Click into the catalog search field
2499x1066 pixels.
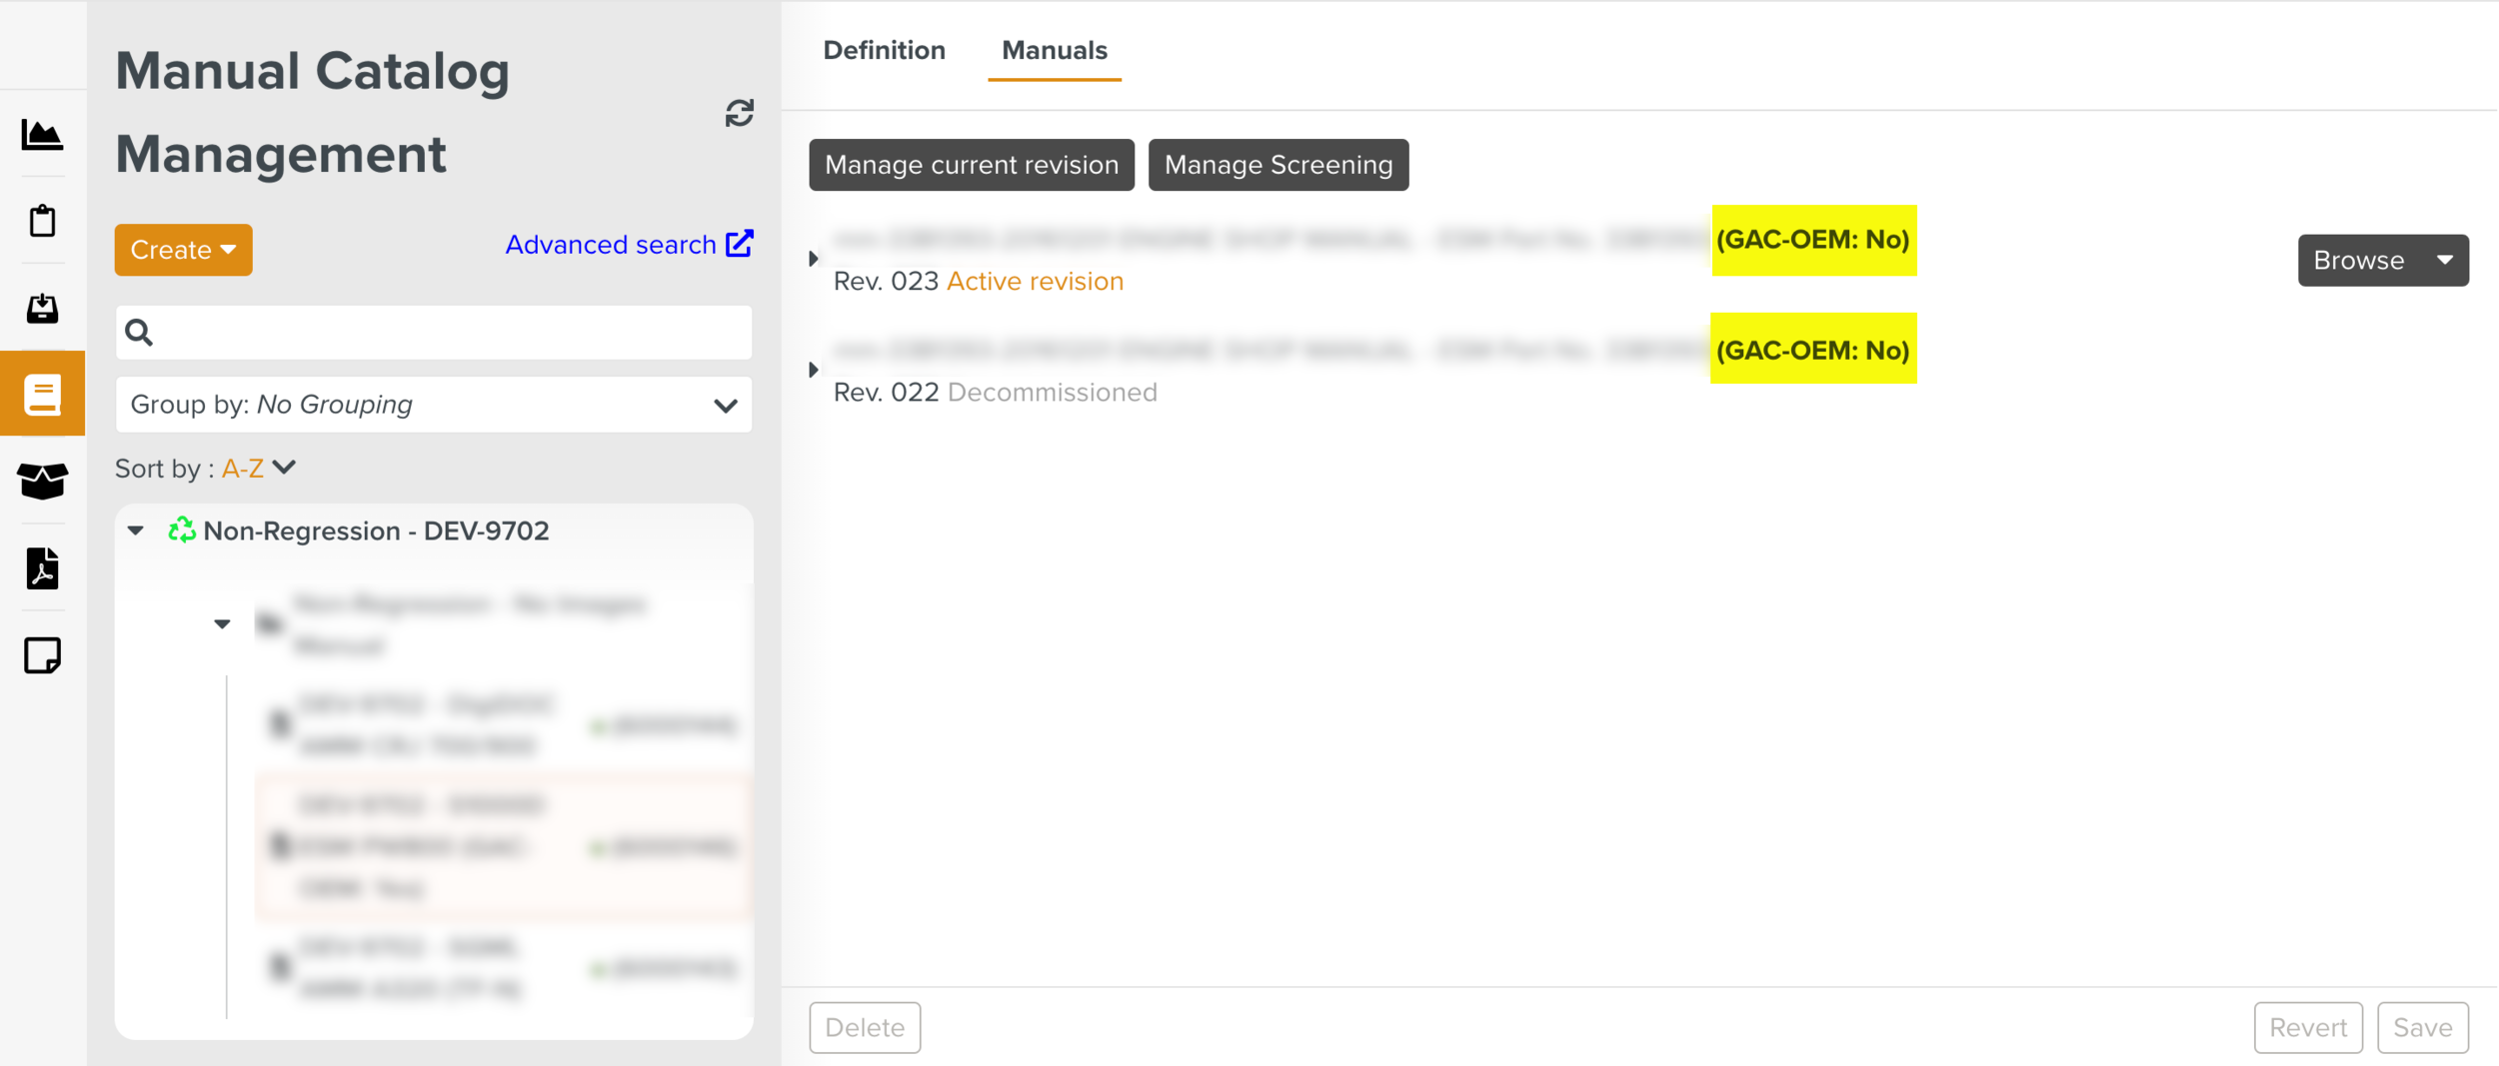(450, 333)
